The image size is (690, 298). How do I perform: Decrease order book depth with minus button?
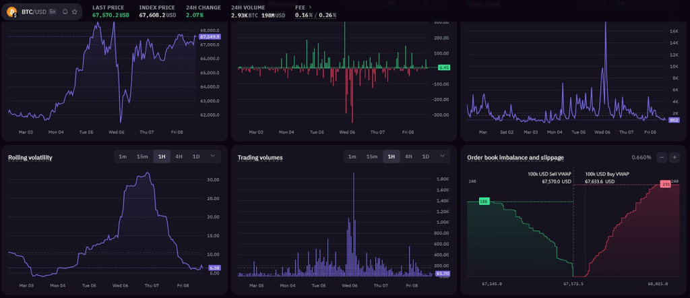pos(662,157)
